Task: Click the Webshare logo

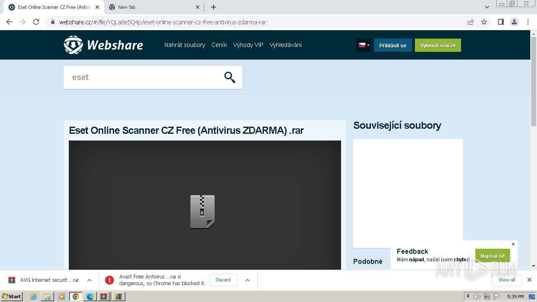Action: coord(103,45)
